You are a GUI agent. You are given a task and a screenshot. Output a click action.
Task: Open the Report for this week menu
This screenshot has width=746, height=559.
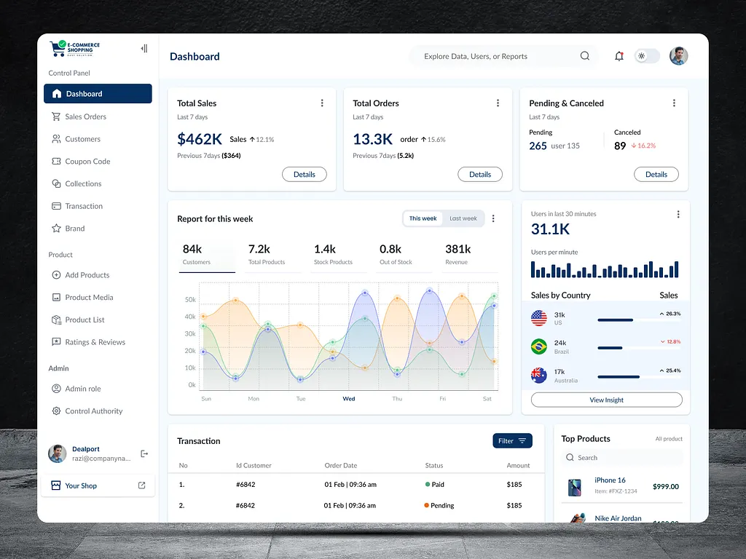click(x=492, y=218)
